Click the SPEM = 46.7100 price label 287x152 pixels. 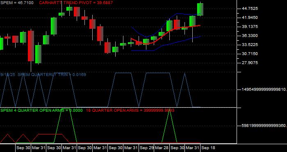coord(17,3)
